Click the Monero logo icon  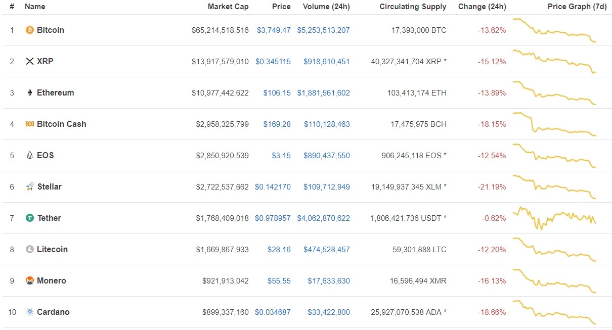30,281
